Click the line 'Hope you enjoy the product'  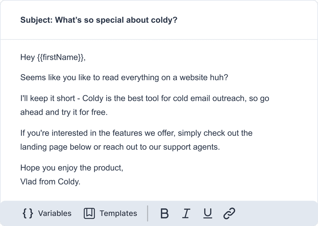coord(72,168)
